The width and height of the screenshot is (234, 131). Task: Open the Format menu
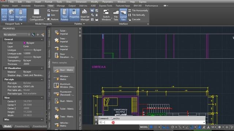tap(49, 2)
